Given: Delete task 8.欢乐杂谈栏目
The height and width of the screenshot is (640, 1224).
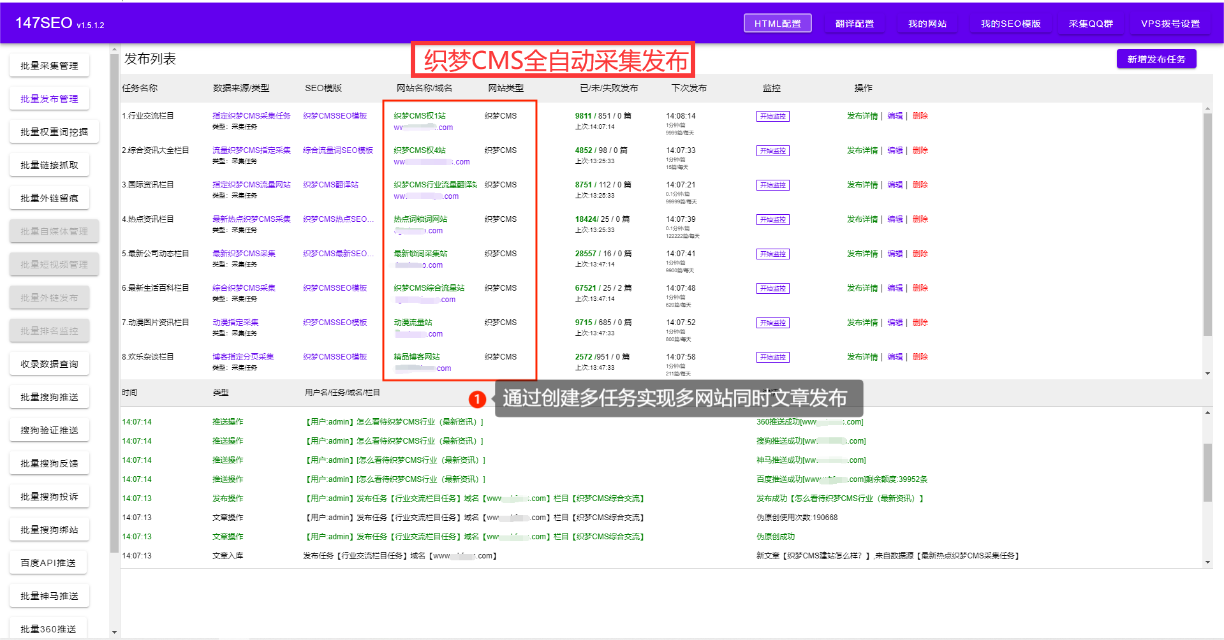Looking at the screenshot, I should [920, 357].
